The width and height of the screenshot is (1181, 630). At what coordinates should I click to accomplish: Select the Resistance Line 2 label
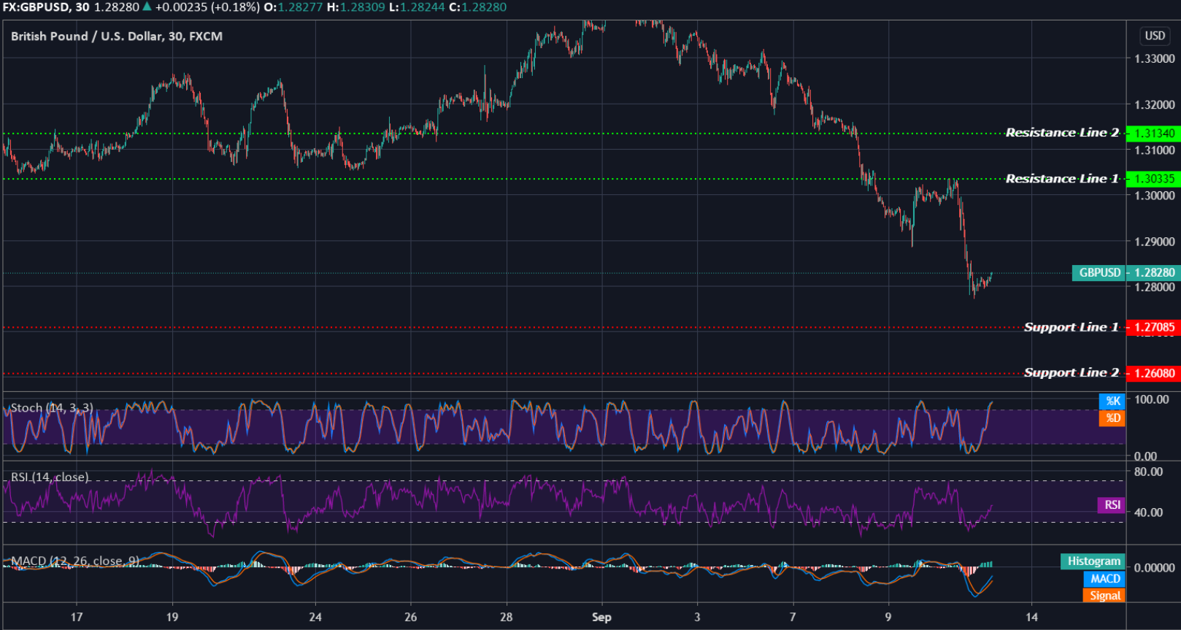(1062, 133)
